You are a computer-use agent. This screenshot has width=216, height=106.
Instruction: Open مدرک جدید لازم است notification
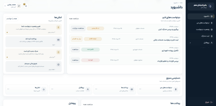pyautogui.click(x=33, y=54)
